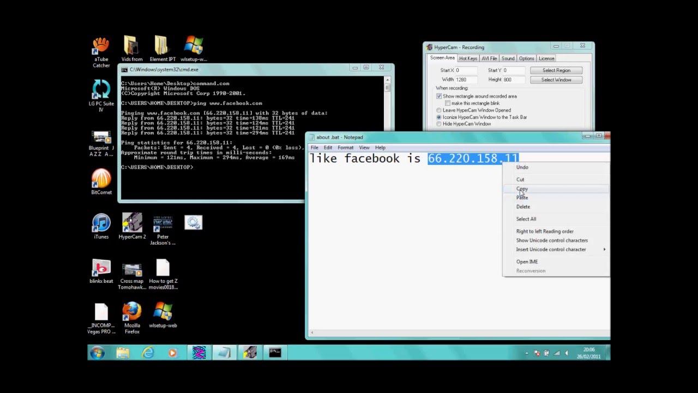Click the Select Window button
The image size is (698, 393).
(x=556, y=80)
